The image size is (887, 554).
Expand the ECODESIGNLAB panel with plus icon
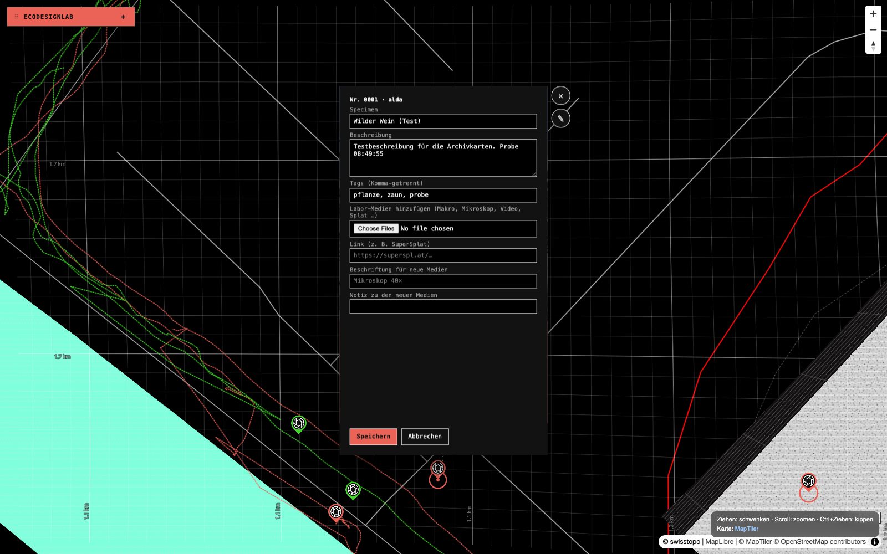[x=123, y=17]
